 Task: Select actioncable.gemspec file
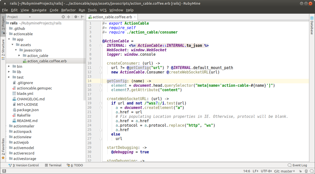pos(32,88)
